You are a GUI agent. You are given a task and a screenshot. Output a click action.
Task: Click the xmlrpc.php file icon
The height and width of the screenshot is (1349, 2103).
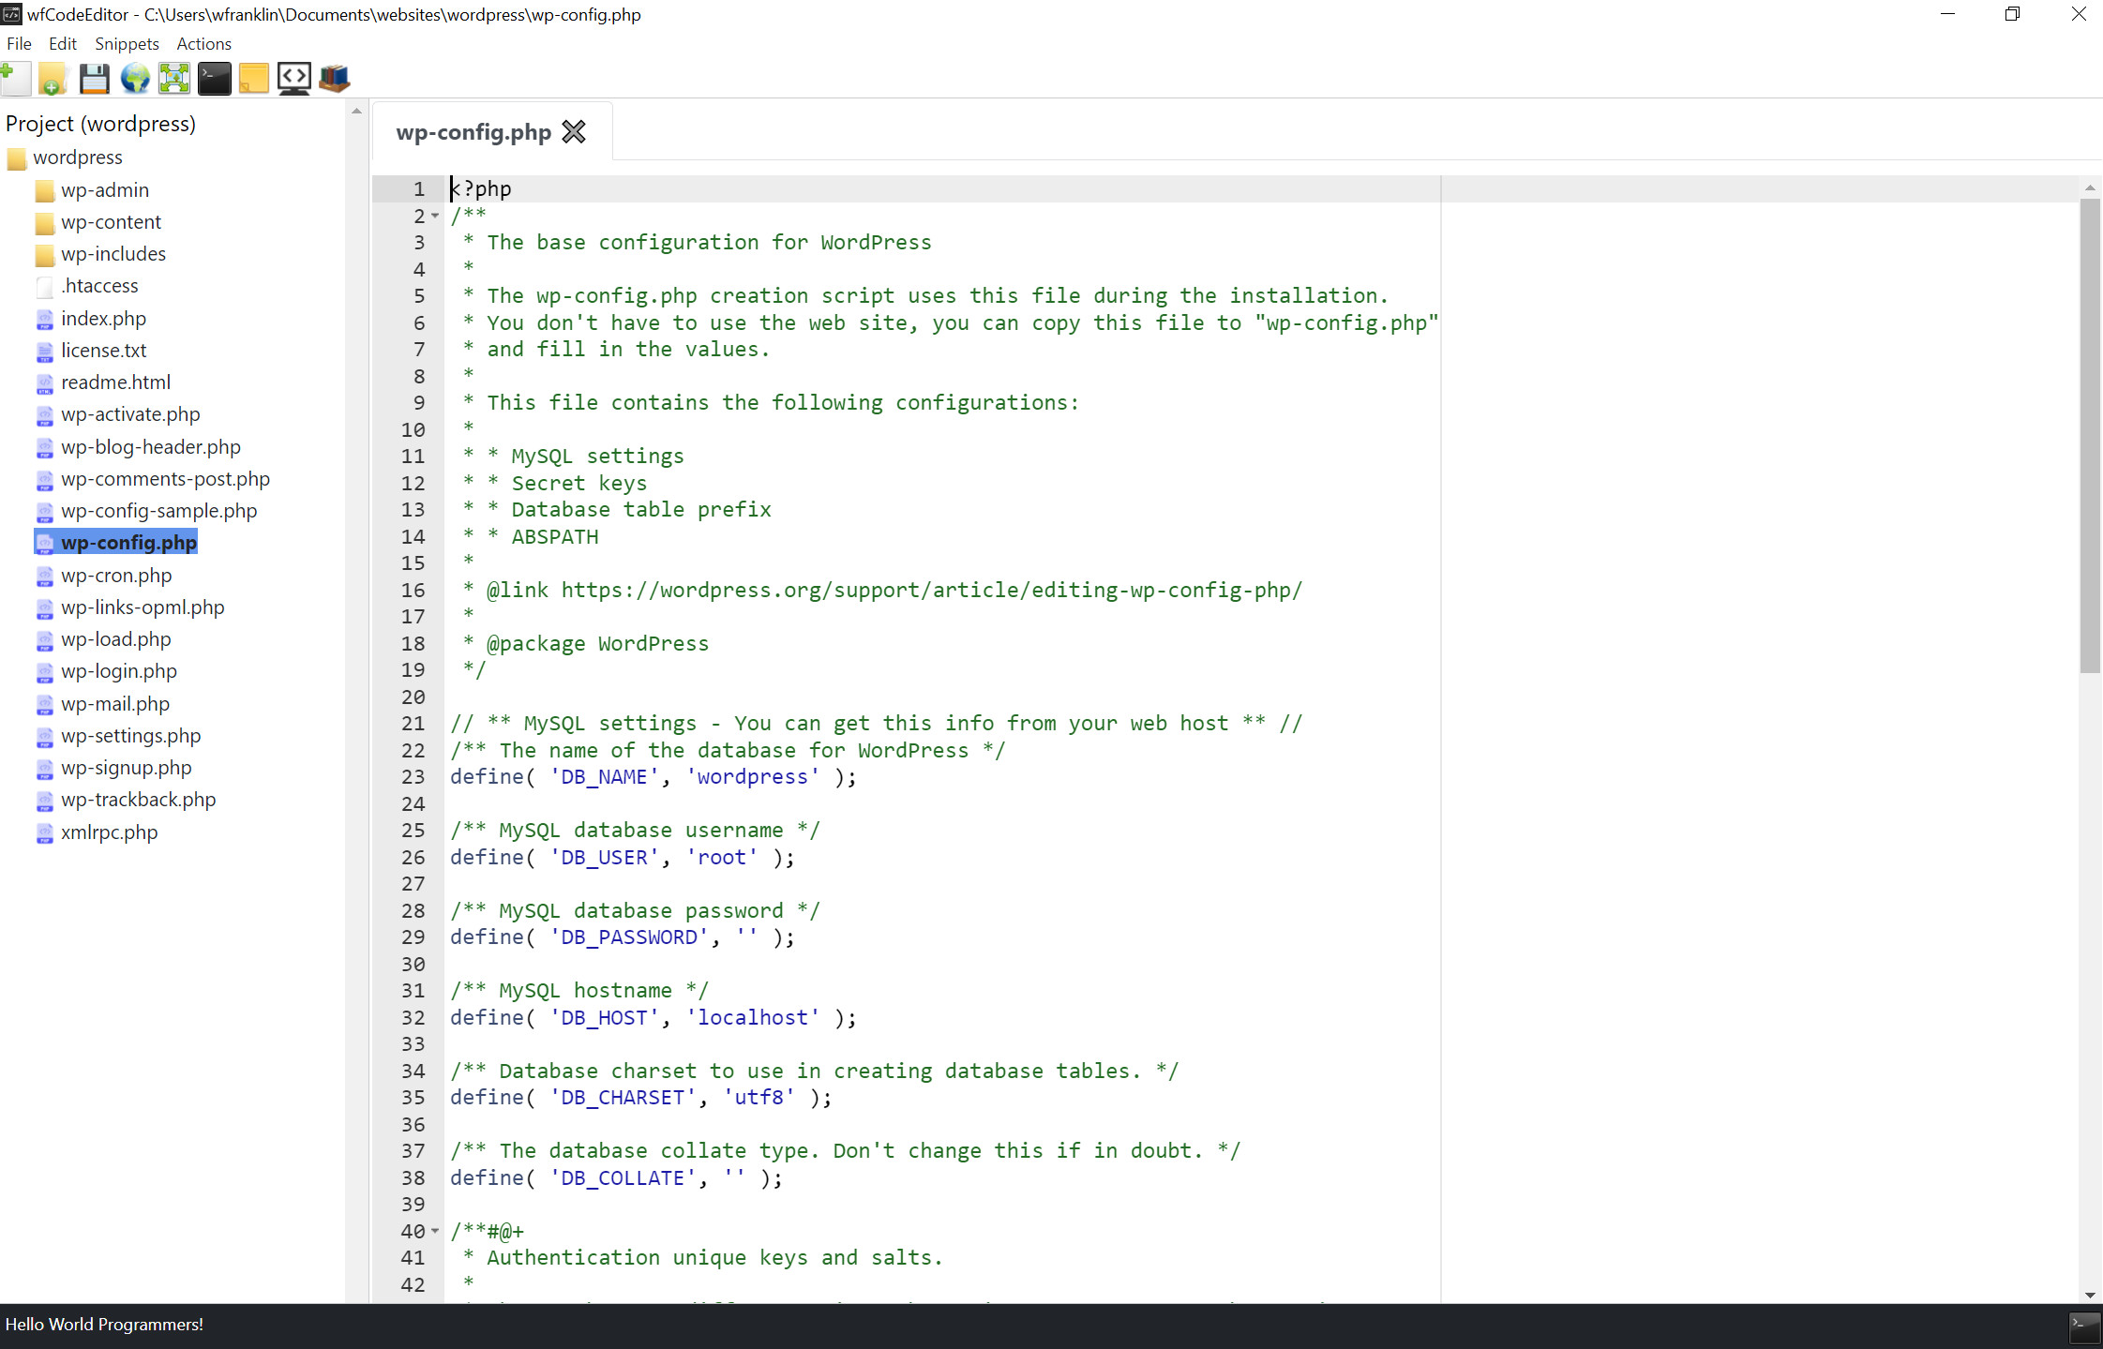click(x=44, y=833)
